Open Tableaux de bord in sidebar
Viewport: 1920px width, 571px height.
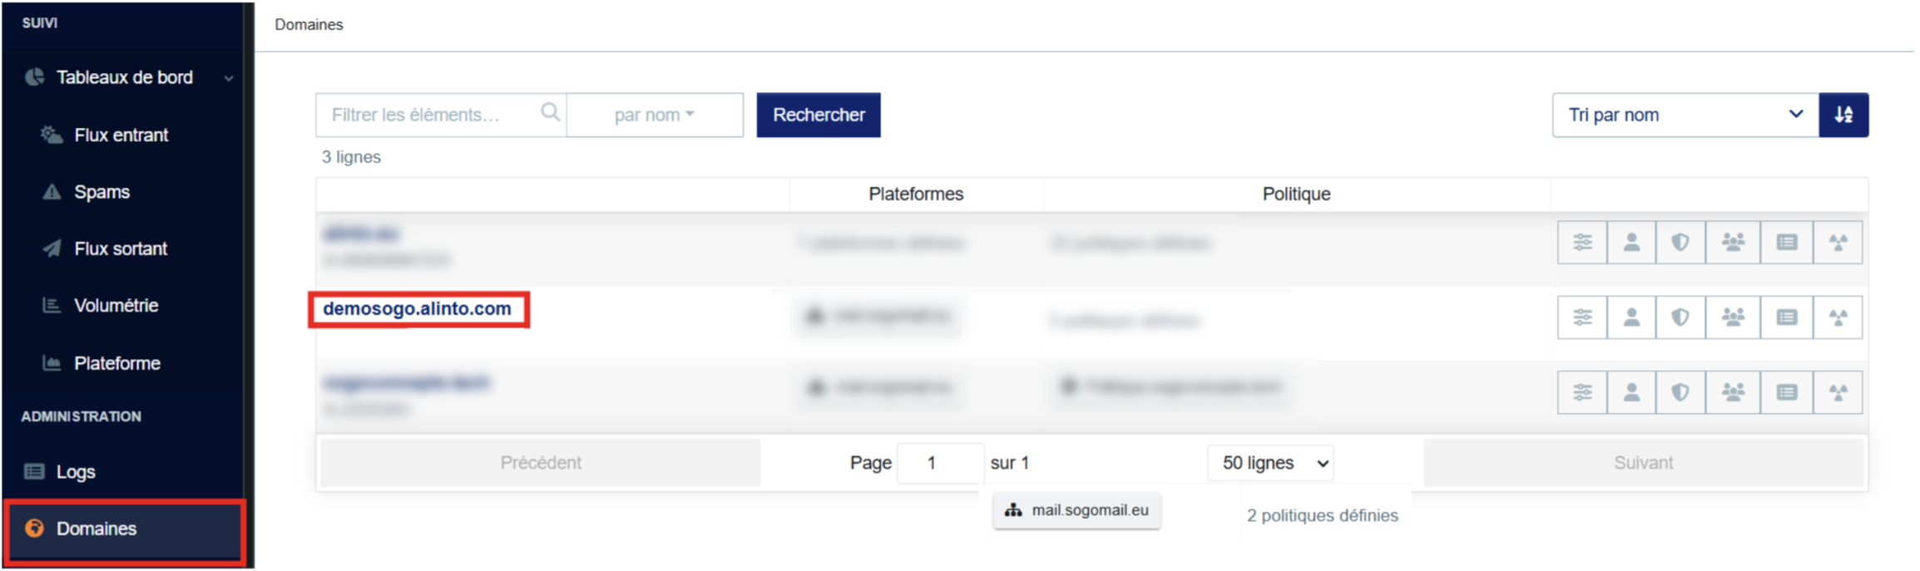(x=124, y=77)
